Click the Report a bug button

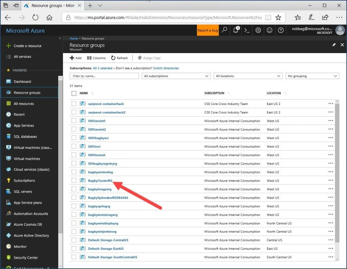(208, 30)
